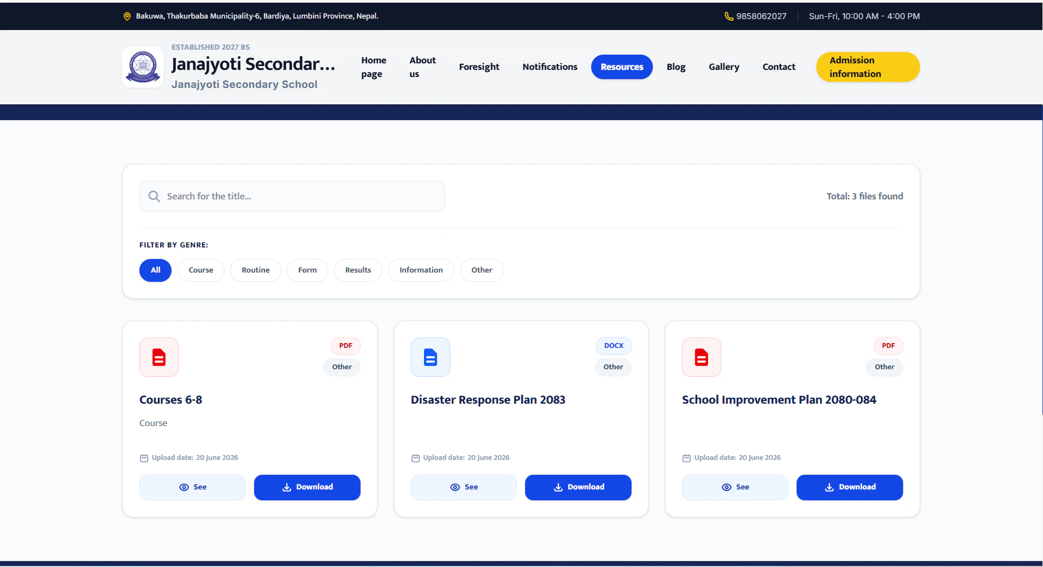Click the location pin icon in top bar
This screenshot has width=1043, height=567.
tap(127, 16)
